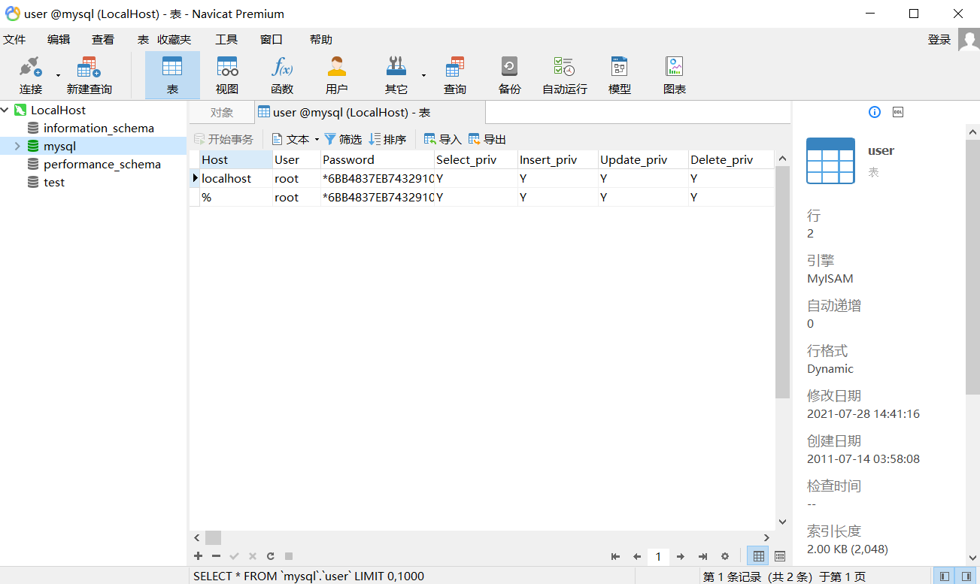Open the 其它 dropdown arrow
Viewport: 980px width, 584px height.
click(423, 75)
